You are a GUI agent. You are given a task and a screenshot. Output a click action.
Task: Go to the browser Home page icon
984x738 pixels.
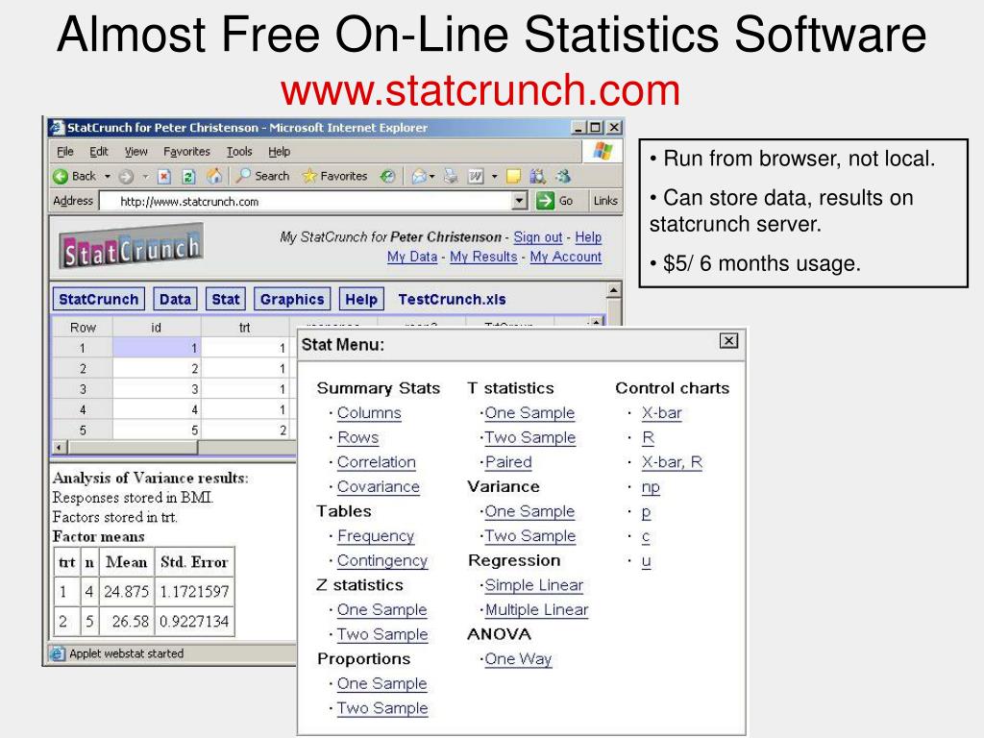(x=214, y=177)
